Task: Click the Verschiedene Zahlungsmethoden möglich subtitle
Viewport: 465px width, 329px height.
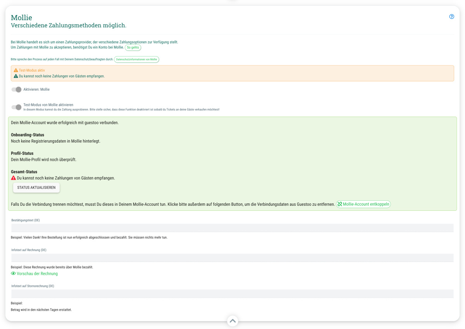Action: pyautogui.click(x=69, y=26)
